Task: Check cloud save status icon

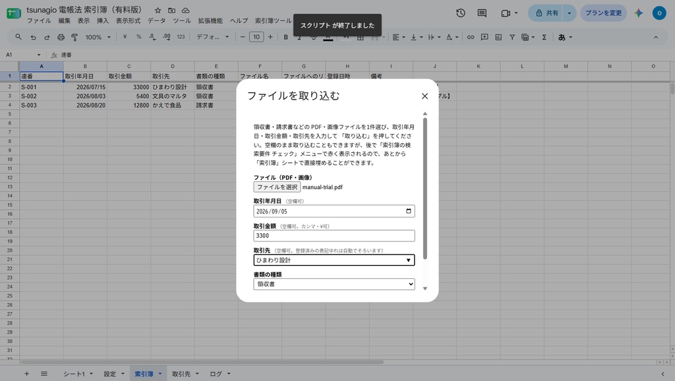Action: [x=185, y=11]
